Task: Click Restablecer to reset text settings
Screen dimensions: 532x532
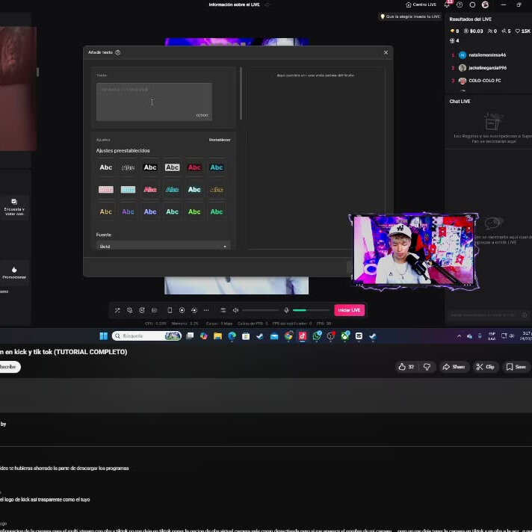Action: click(220, 140)
